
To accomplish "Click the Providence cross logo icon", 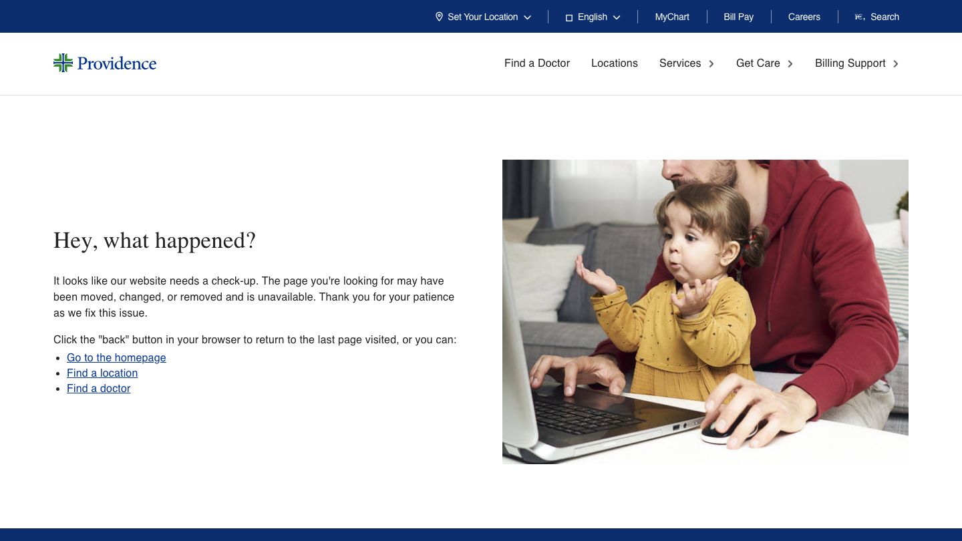I will click(63, 63).
